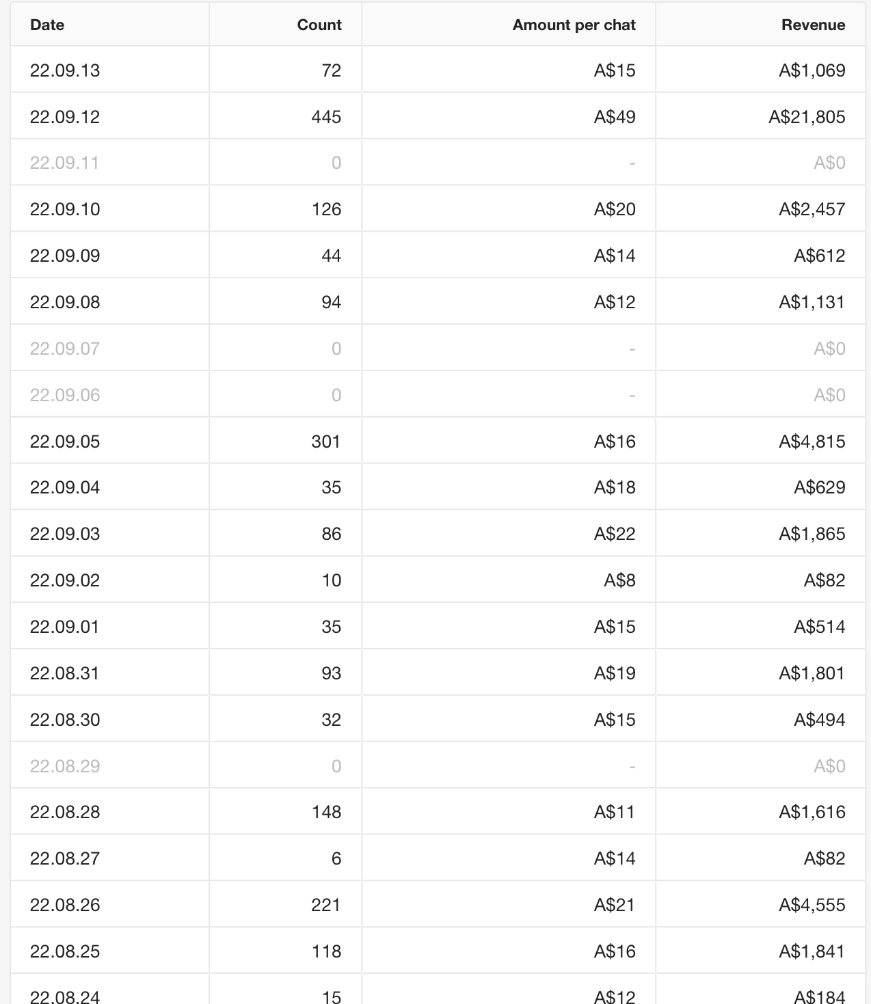Screen dimensions: 871x1004
Task: Click the A$1,131 revenue cell
Action: tap(812, 302)
